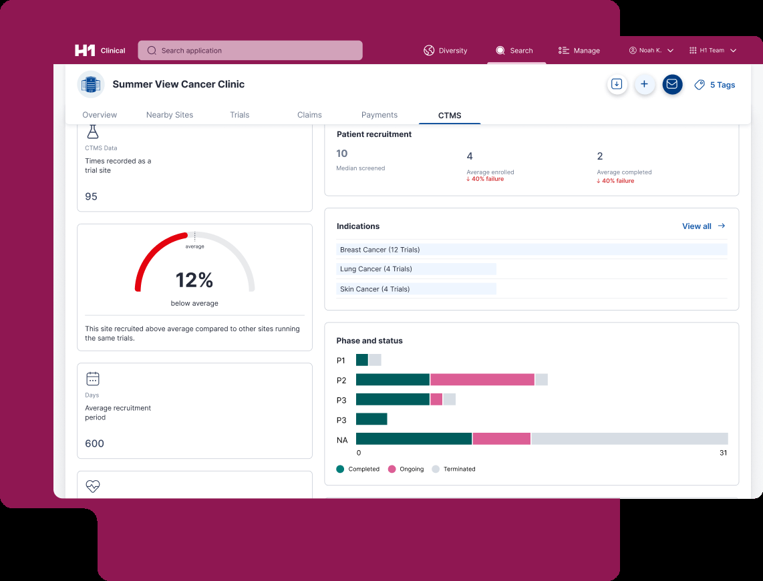Expand the Noah K. user dropdown
The image size is (763, 581).
(x=651, y=51)
